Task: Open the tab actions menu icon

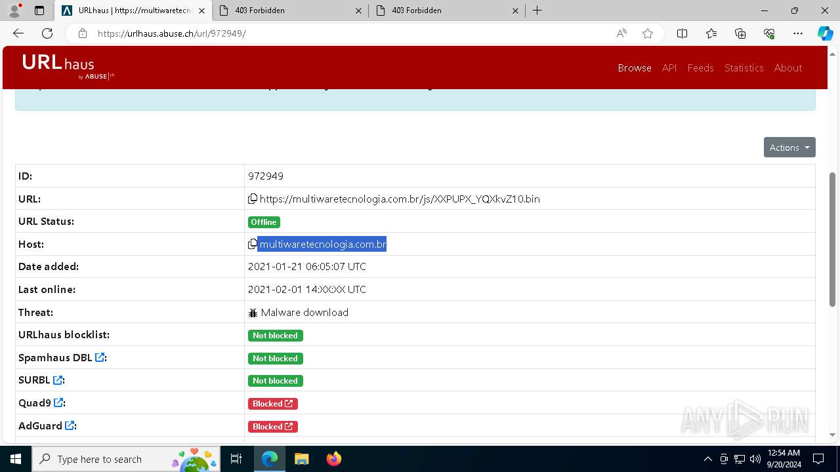Action: point(39,10)
